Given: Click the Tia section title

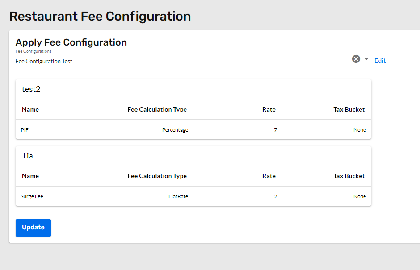Looking at the screenshot, I should (x=27, y=155).
